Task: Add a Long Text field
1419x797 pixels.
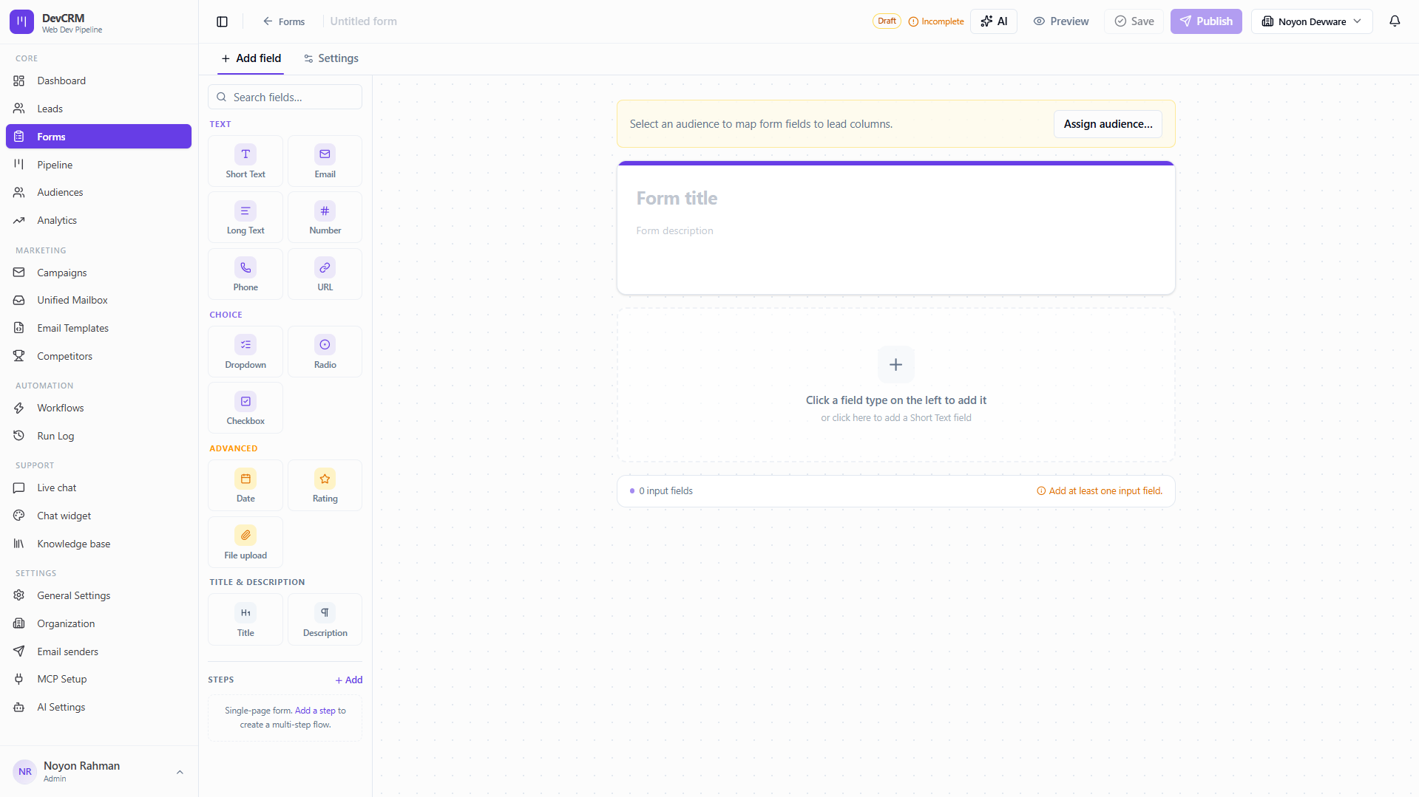Action: tap(245, 217)
